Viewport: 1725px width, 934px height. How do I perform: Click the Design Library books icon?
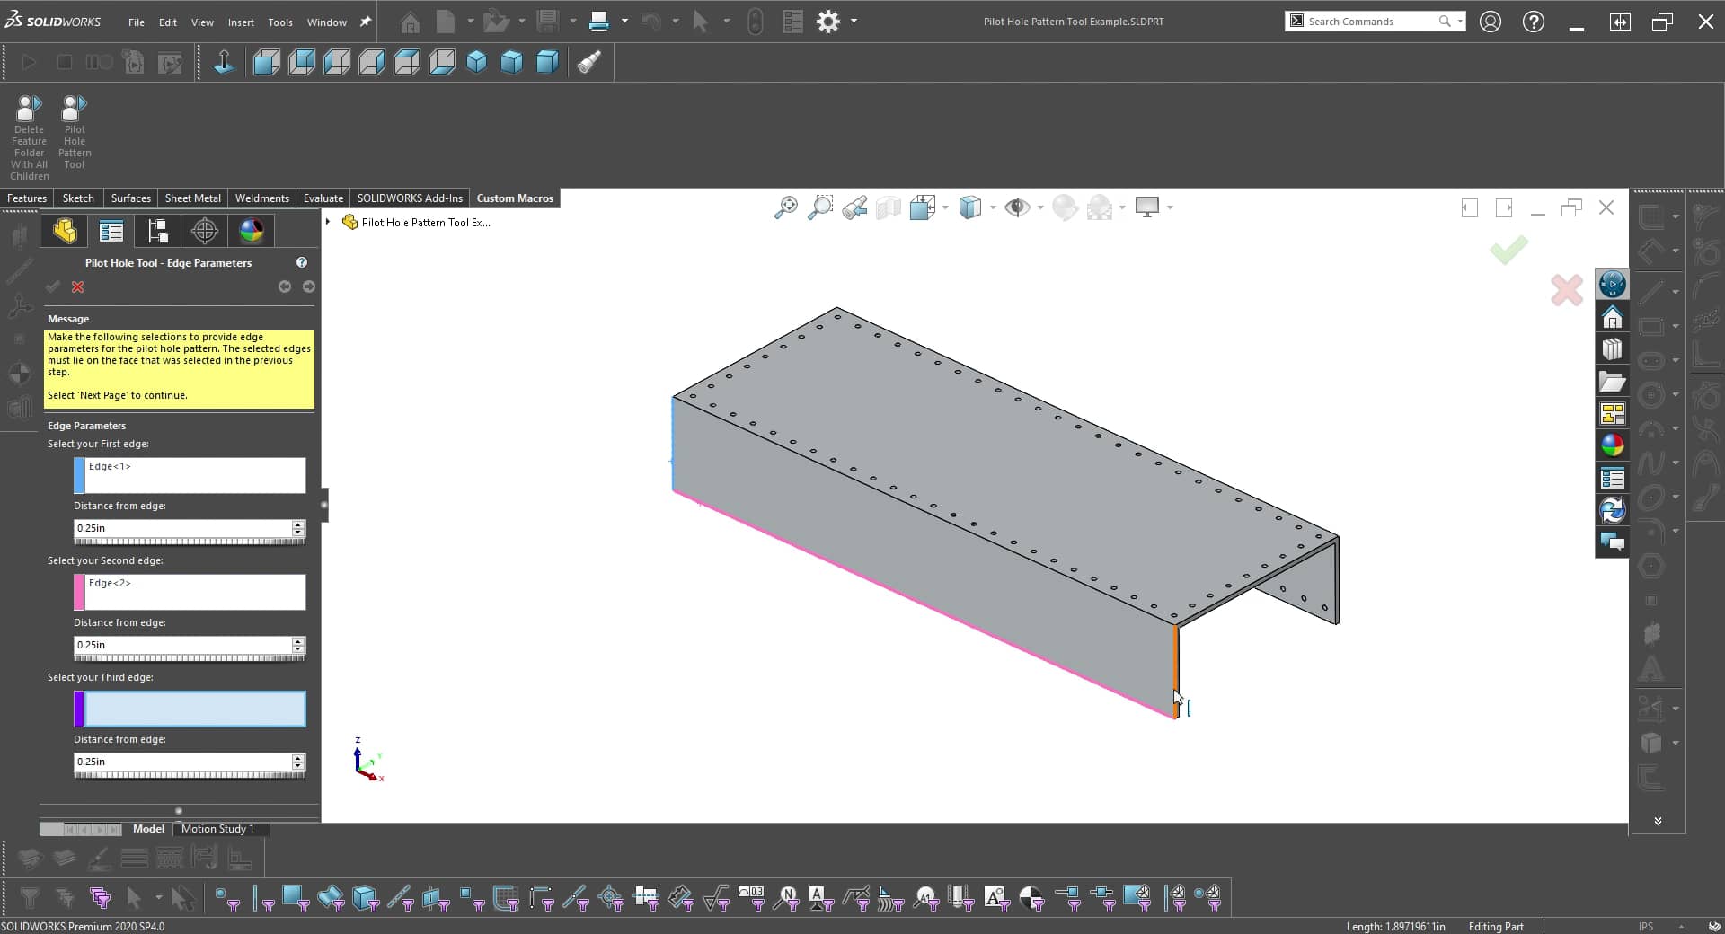(x=1613, y=349)
